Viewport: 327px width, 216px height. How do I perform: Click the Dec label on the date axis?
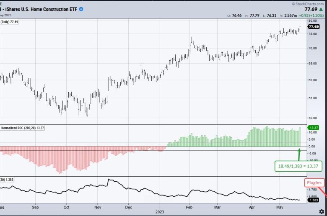[x=128, y=207]
